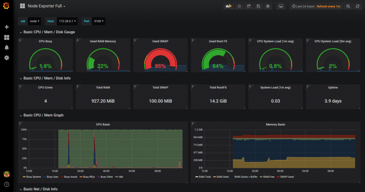Click info corner of CPU Basic graph
This screenshot has width=365, height=192.
pos(20,123)
